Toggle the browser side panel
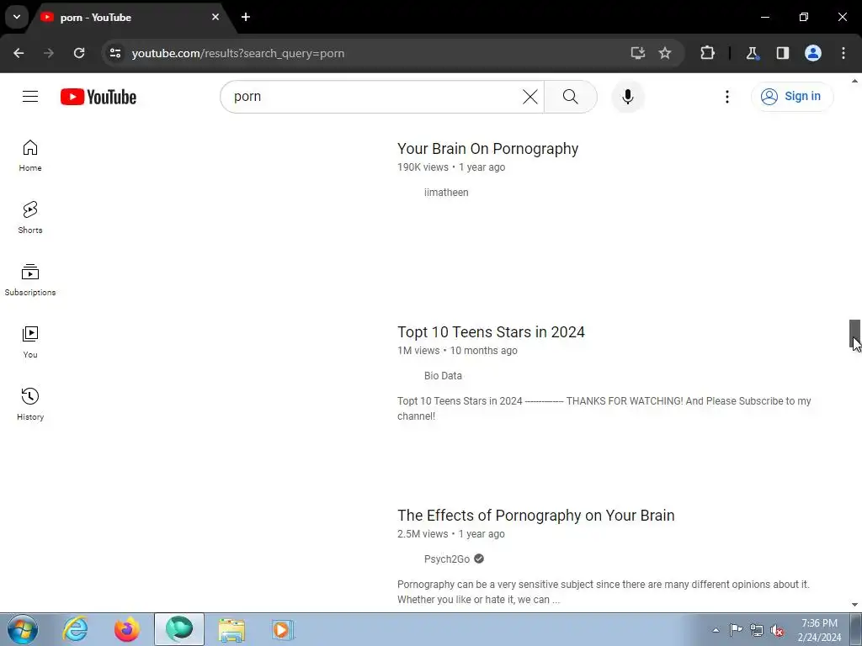Image resolution: width=862 pixels, height=646 pixels. (x=782, y=53)
